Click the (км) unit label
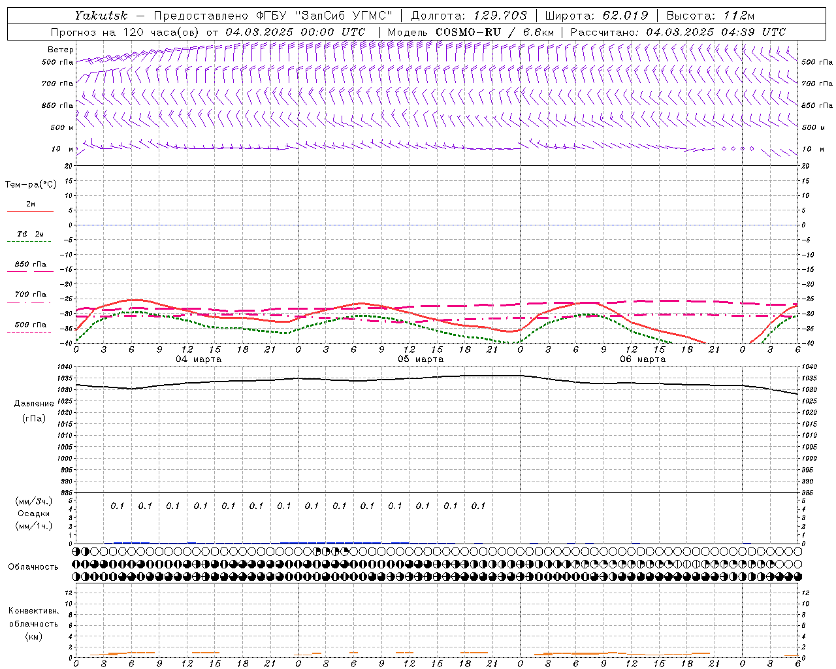The image size is (836, 669). tap(34, 636)
